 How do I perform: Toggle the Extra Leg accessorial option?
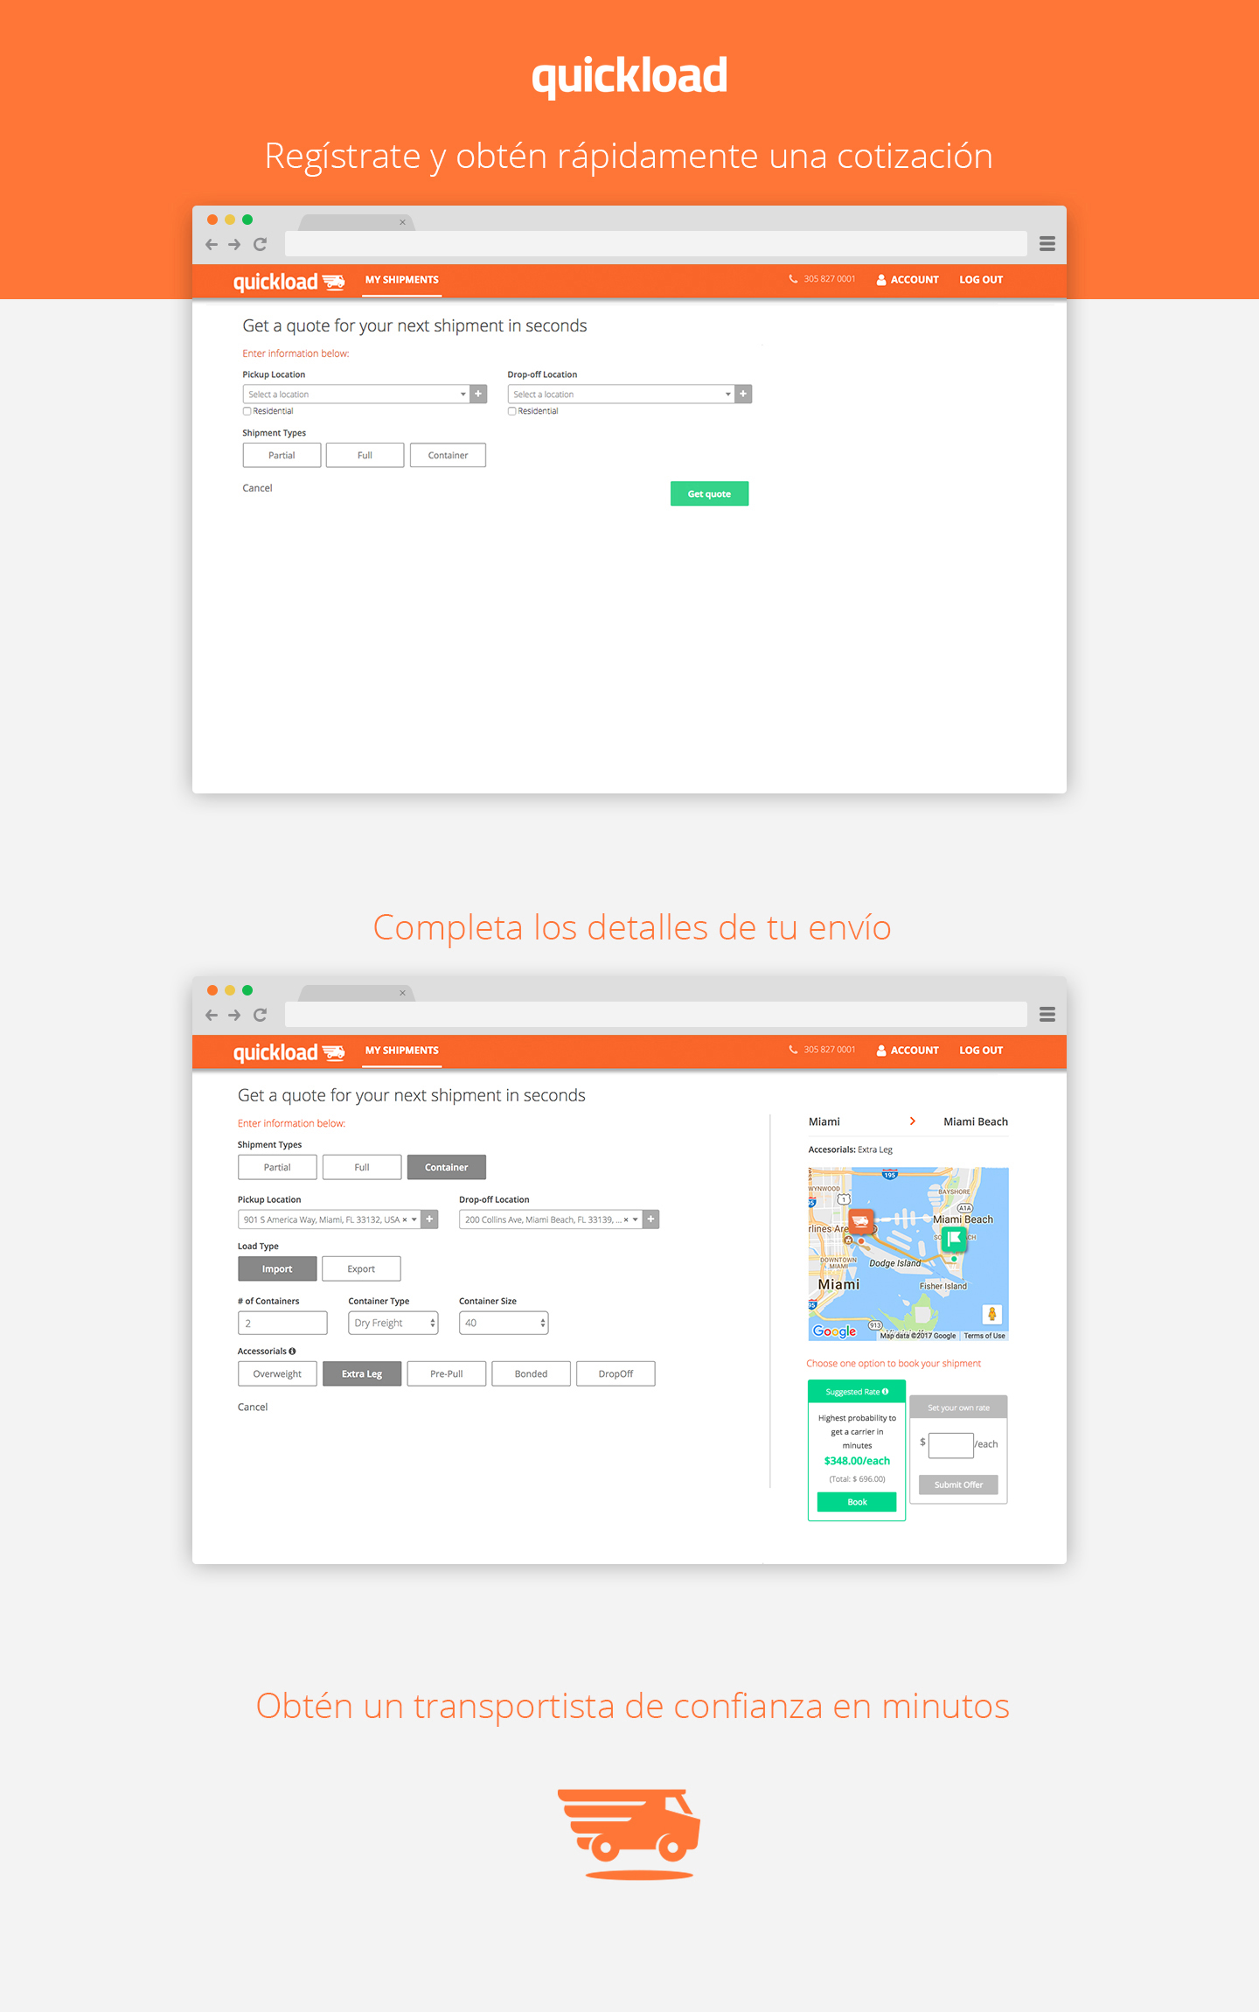coord(362,1373)
